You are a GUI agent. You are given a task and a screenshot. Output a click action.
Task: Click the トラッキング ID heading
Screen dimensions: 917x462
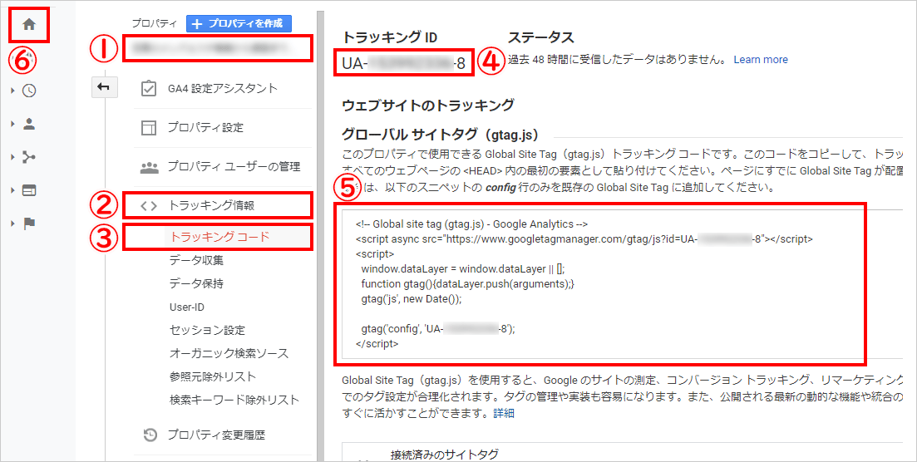click(389, 37)
